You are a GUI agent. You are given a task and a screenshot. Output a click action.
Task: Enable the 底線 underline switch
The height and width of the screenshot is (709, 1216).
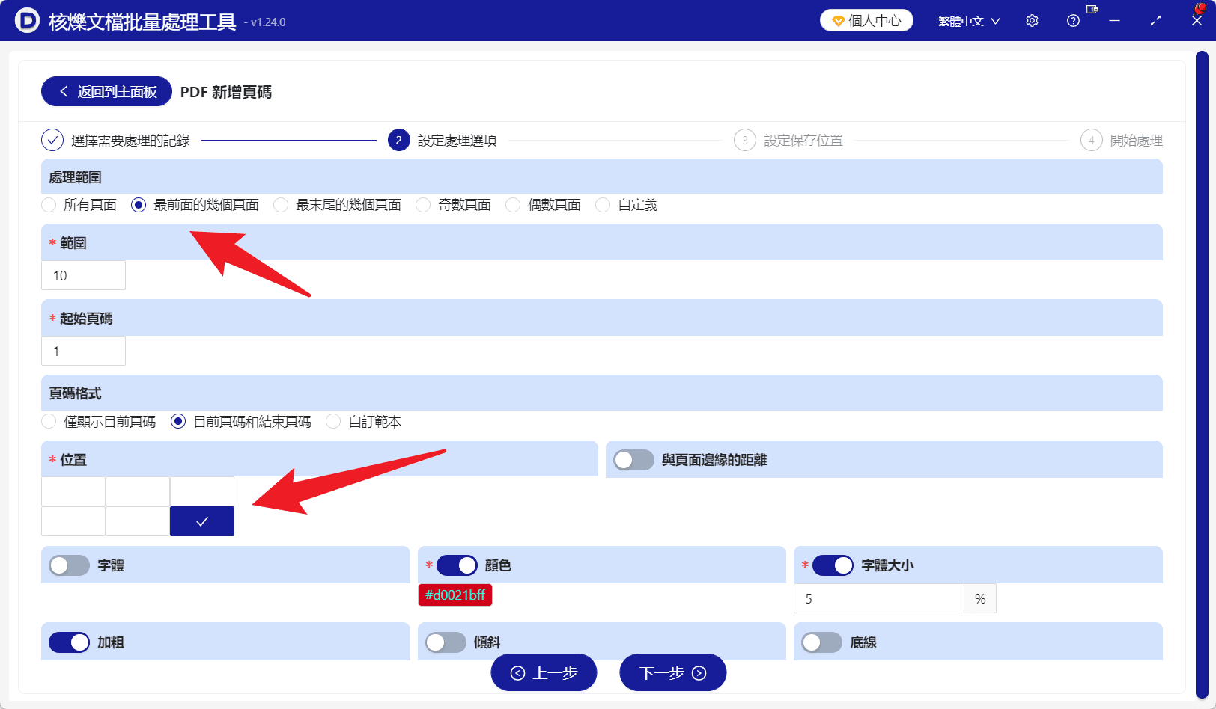click(x=821, y=642)
